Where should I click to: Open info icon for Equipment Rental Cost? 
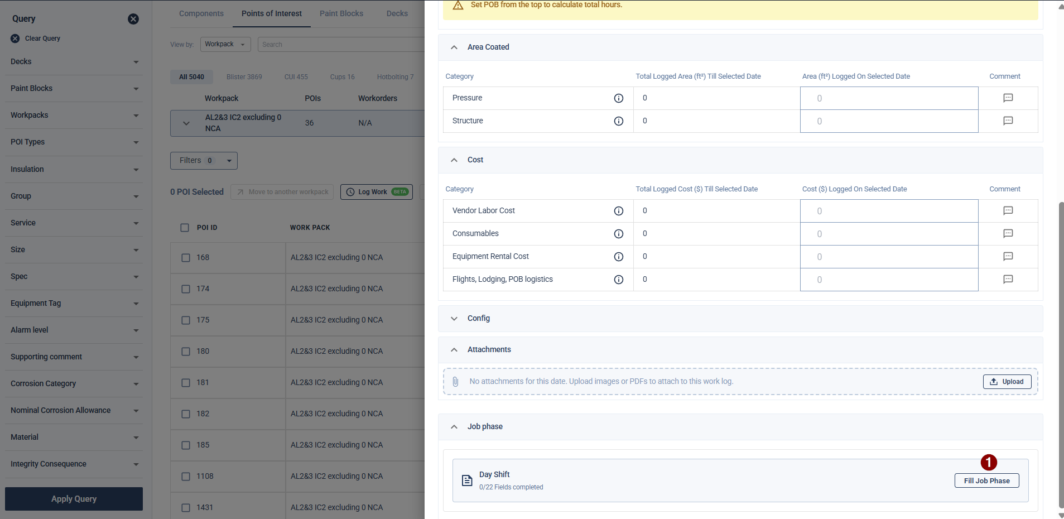tap(619, 257)
